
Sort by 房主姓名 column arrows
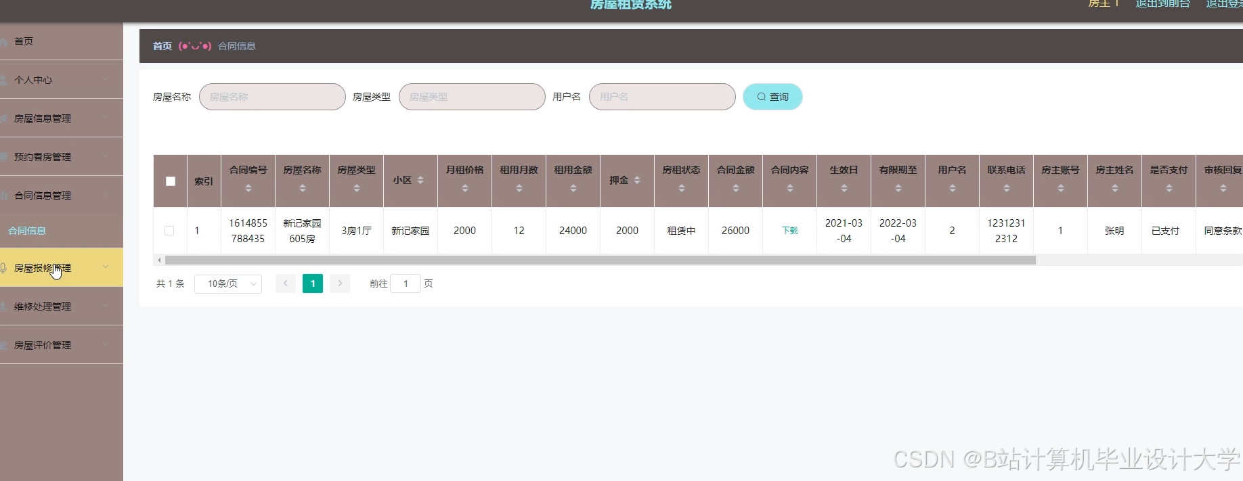[1115, 189]
